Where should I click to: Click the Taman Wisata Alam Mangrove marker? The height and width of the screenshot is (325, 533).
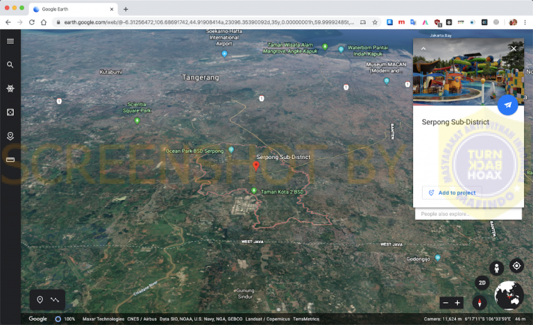coord(325,47)
